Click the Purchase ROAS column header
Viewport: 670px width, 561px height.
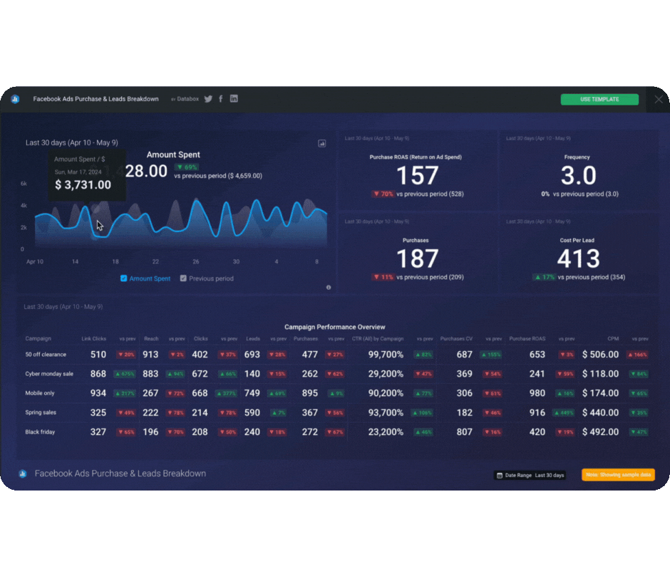tap(527, 339)
